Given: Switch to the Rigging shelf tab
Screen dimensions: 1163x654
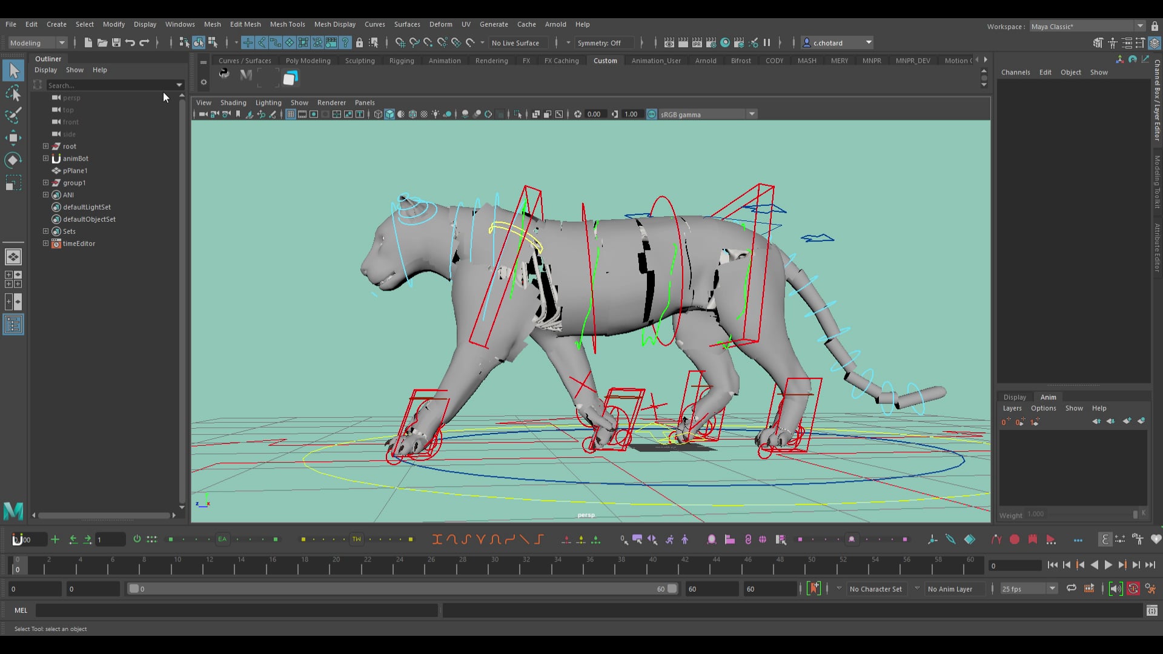Looking at the screenshot, I should pos(402,61).
